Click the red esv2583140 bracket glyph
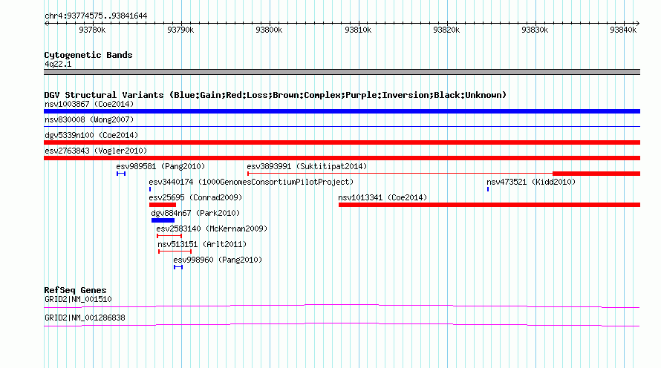 pos(169,236)
